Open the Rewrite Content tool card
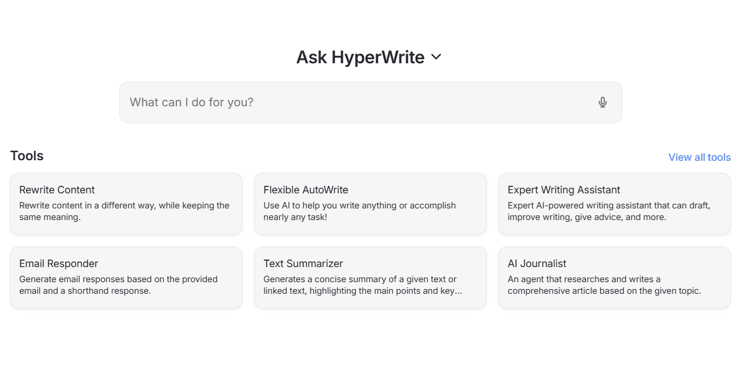 pos(126,203)
